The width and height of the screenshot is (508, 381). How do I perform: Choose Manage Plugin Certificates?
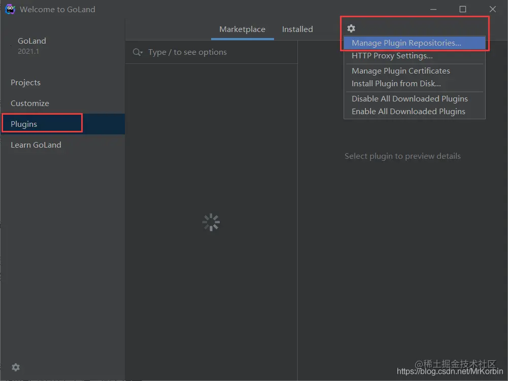point(415,71)
